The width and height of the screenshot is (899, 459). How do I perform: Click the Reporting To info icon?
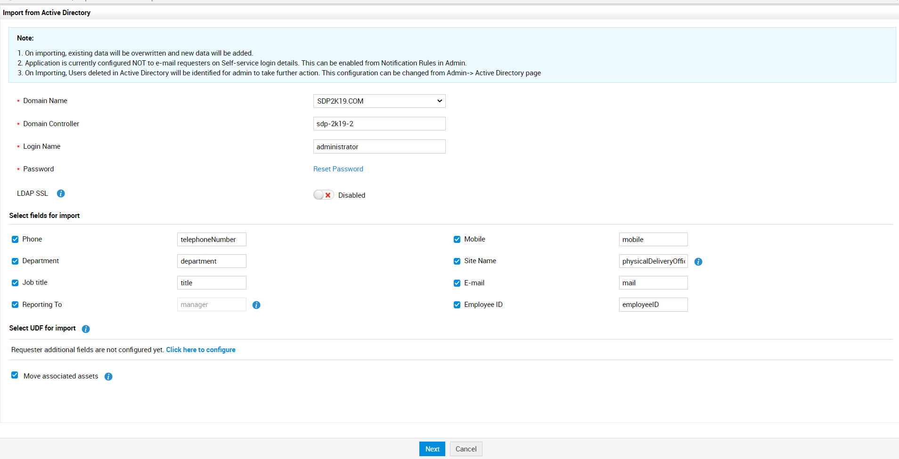coord(256,305)
